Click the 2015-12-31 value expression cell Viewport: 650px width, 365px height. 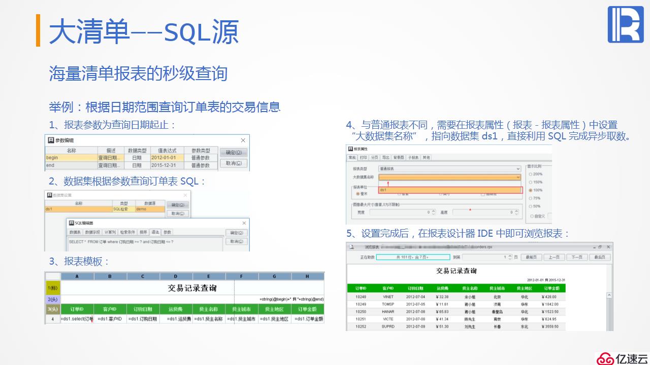coord(167,165)
